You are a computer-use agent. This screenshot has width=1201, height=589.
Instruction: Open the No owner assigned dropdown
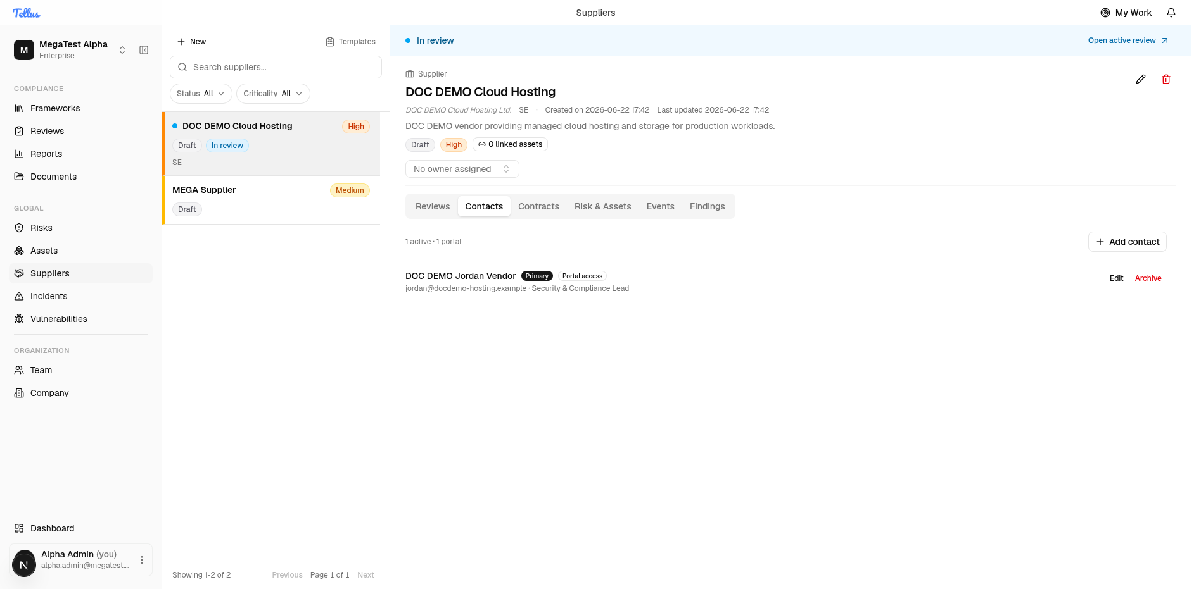[x=462, y=169]
